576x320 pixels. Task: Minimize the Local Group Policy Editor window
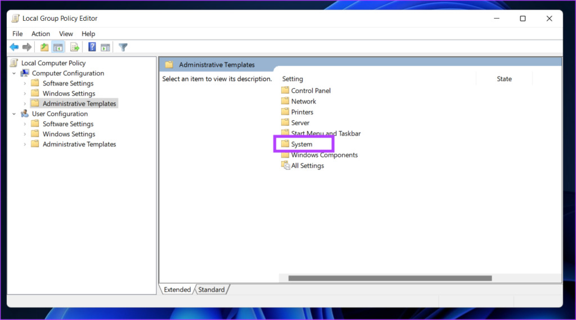[497, 19]
